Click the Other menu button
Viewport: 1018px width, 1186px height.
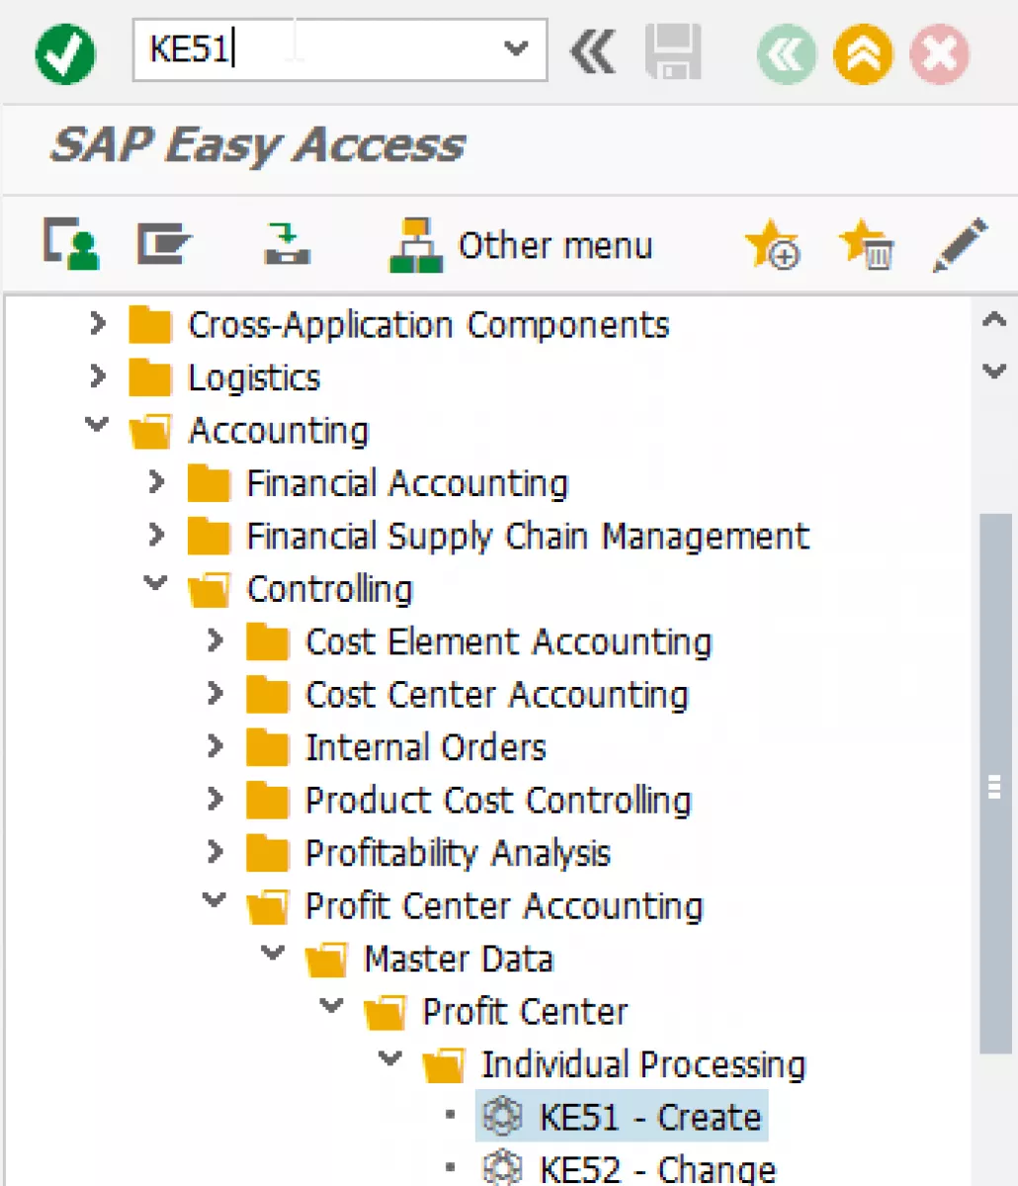pos(521,245)
